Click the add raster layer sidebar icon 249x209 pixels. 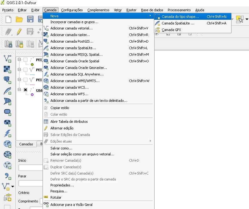point(8,69)
